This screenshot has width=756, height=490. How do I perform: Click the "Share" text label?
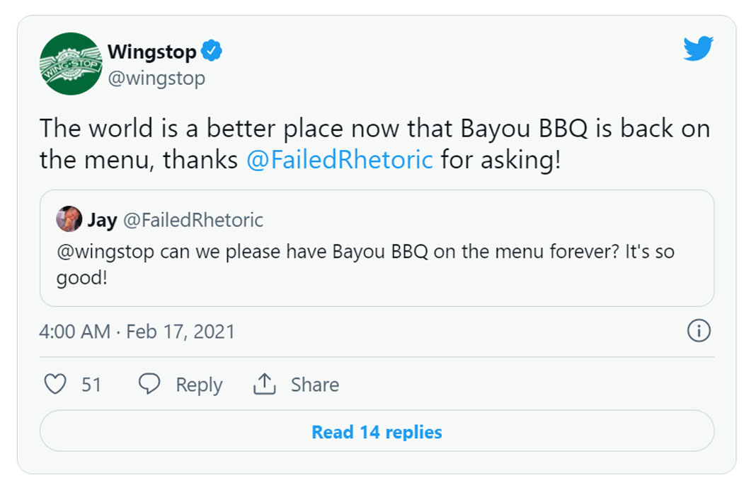coord(315,385)
